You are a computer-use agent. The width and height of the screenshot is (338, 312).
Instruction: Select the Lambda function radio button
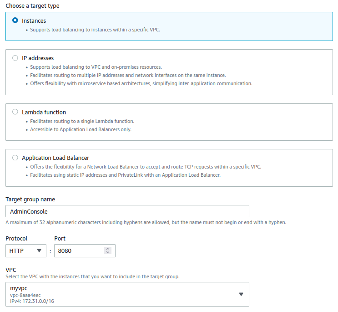[x=15, y=112]
